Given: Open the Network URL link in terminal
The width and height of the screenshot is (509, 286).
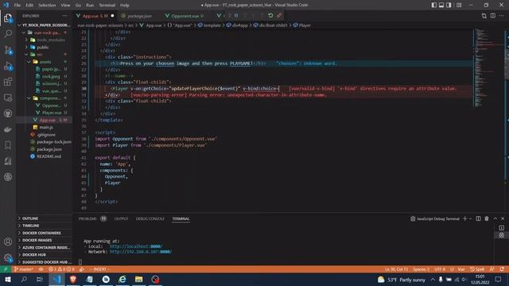Looking at the screenshot, I should [x=141, y=252].
